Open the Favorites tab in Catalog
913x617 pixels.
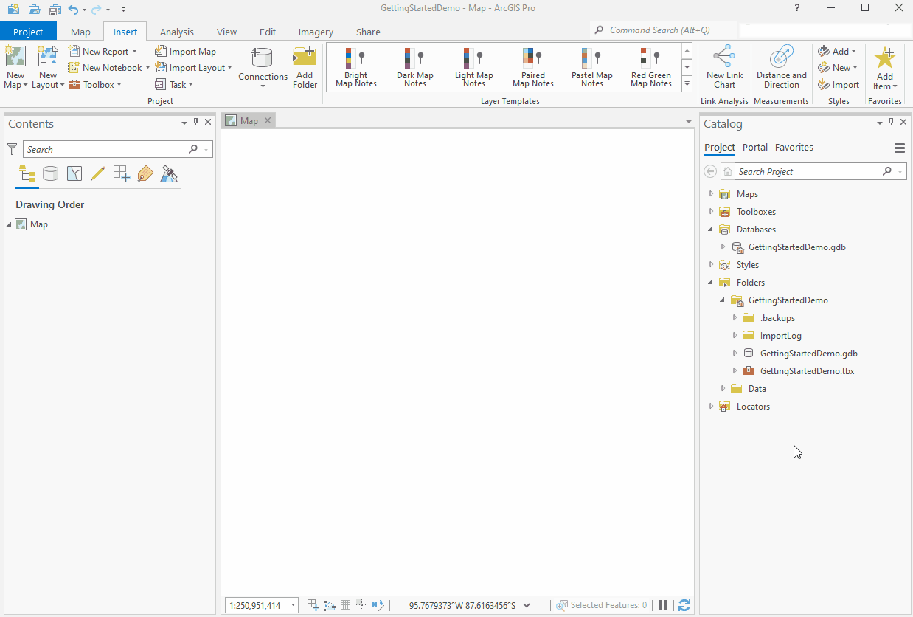coord(794,148)
